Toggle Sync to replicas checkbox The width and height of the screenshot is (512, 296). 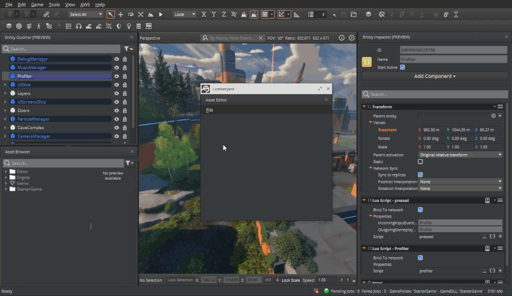click(420, 175)
